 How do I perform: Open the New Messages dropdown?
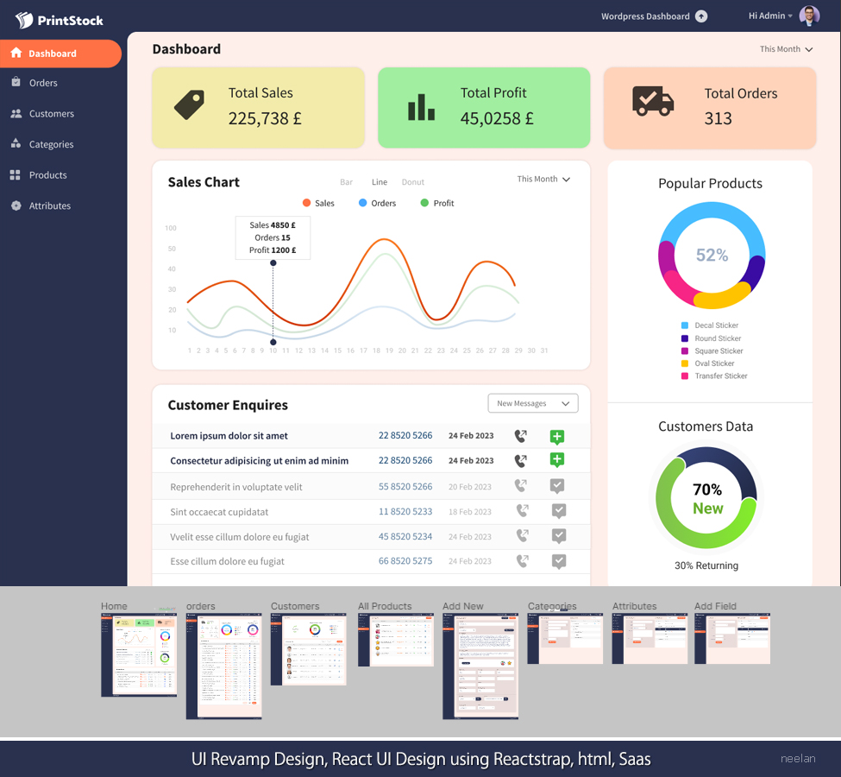532,403
